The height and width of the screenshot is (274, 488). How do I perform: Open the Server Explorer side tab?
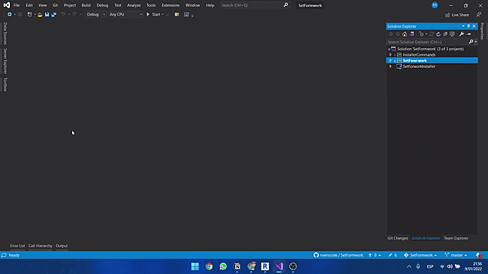point(5,61)
